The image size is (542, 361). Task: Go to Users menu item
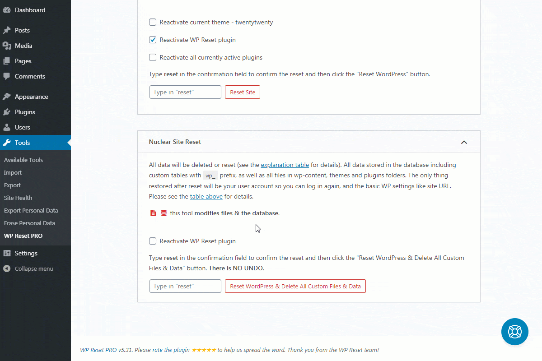[x=35, y=127]
